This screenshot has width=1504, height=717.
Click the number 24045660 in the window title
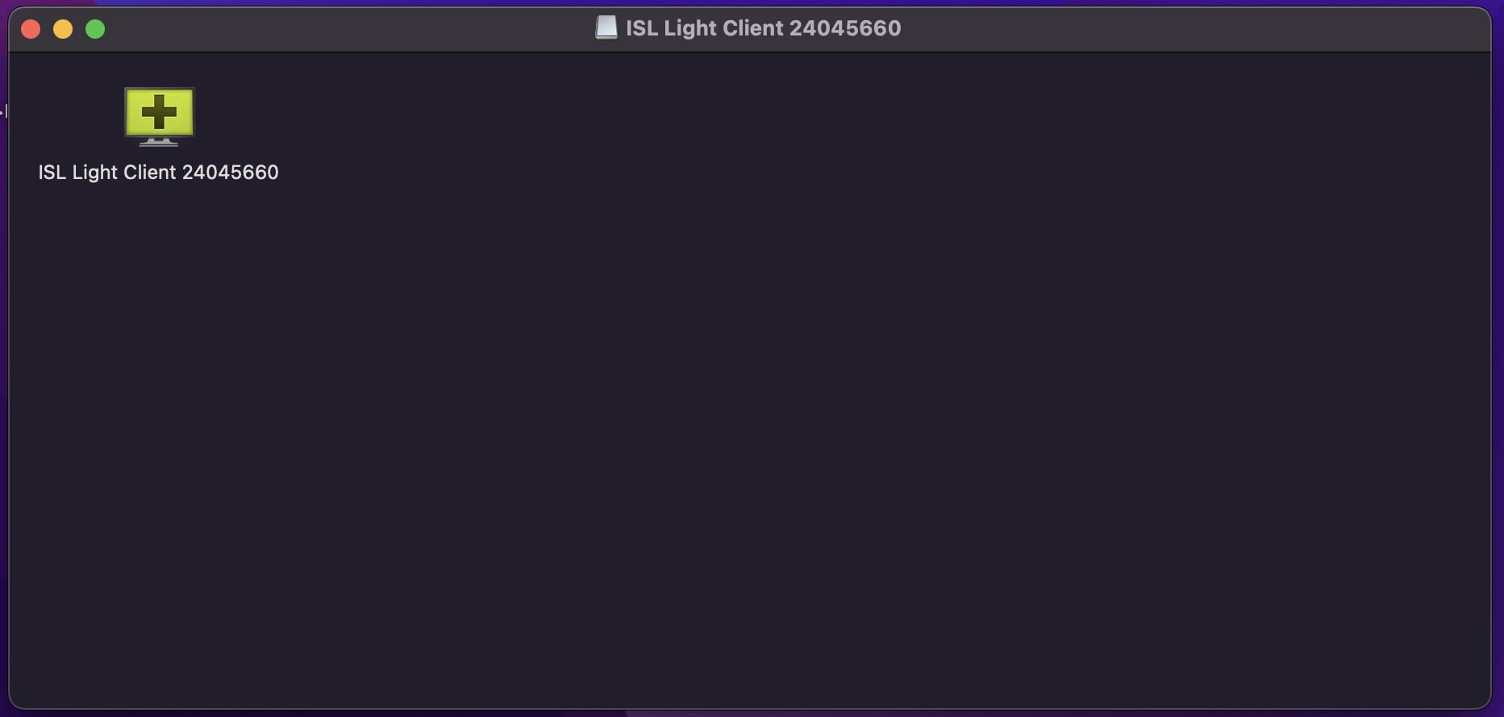(x=845, y=28)
